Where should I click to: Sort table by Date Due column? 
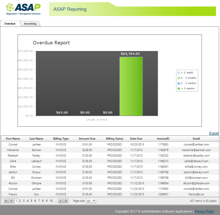[136, 139]
